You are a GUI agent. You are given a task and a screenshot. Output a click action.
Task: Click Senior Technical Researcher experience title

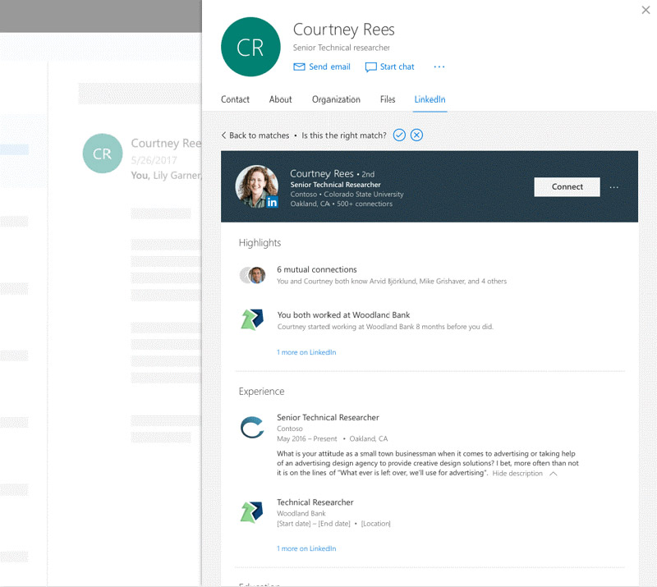[x=328, y=417]
